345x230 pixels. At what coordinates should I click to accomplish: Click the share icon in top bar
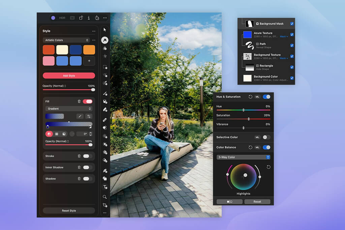pos(97,18)
